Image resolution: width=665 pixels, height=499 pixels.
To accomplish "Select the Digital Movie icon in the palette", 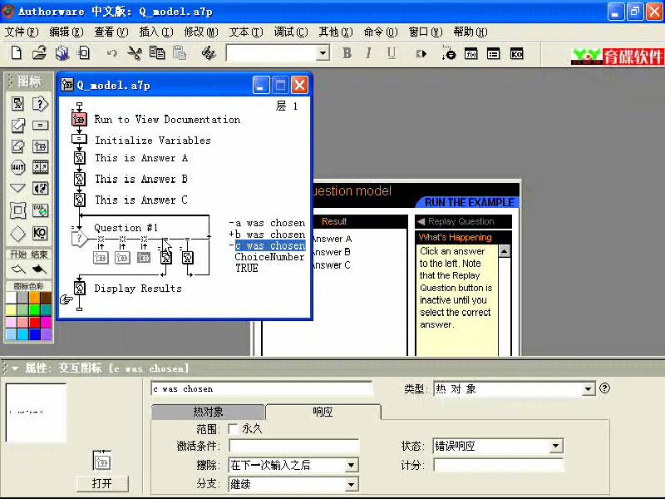I will (40, 167).
